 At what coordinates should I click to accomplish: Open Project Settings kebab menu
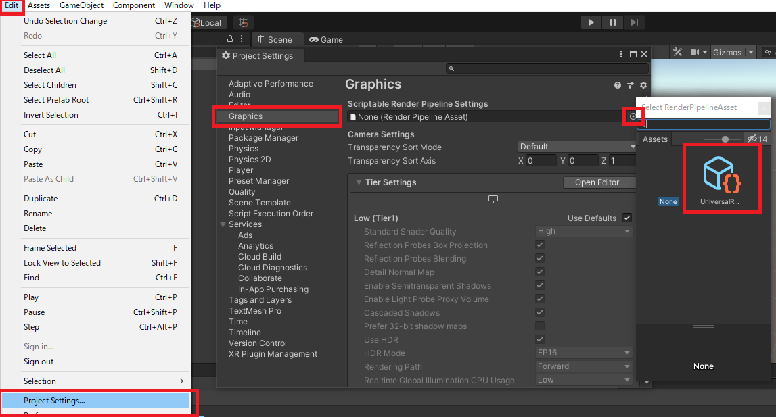(620, 54)
